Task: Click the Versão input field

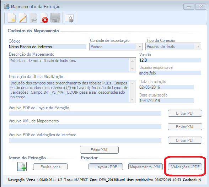Action: 170,60
